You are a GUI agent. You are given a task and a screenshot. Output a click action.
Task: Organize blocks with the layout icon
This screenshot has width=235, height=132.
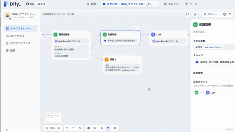pos(115,128)
